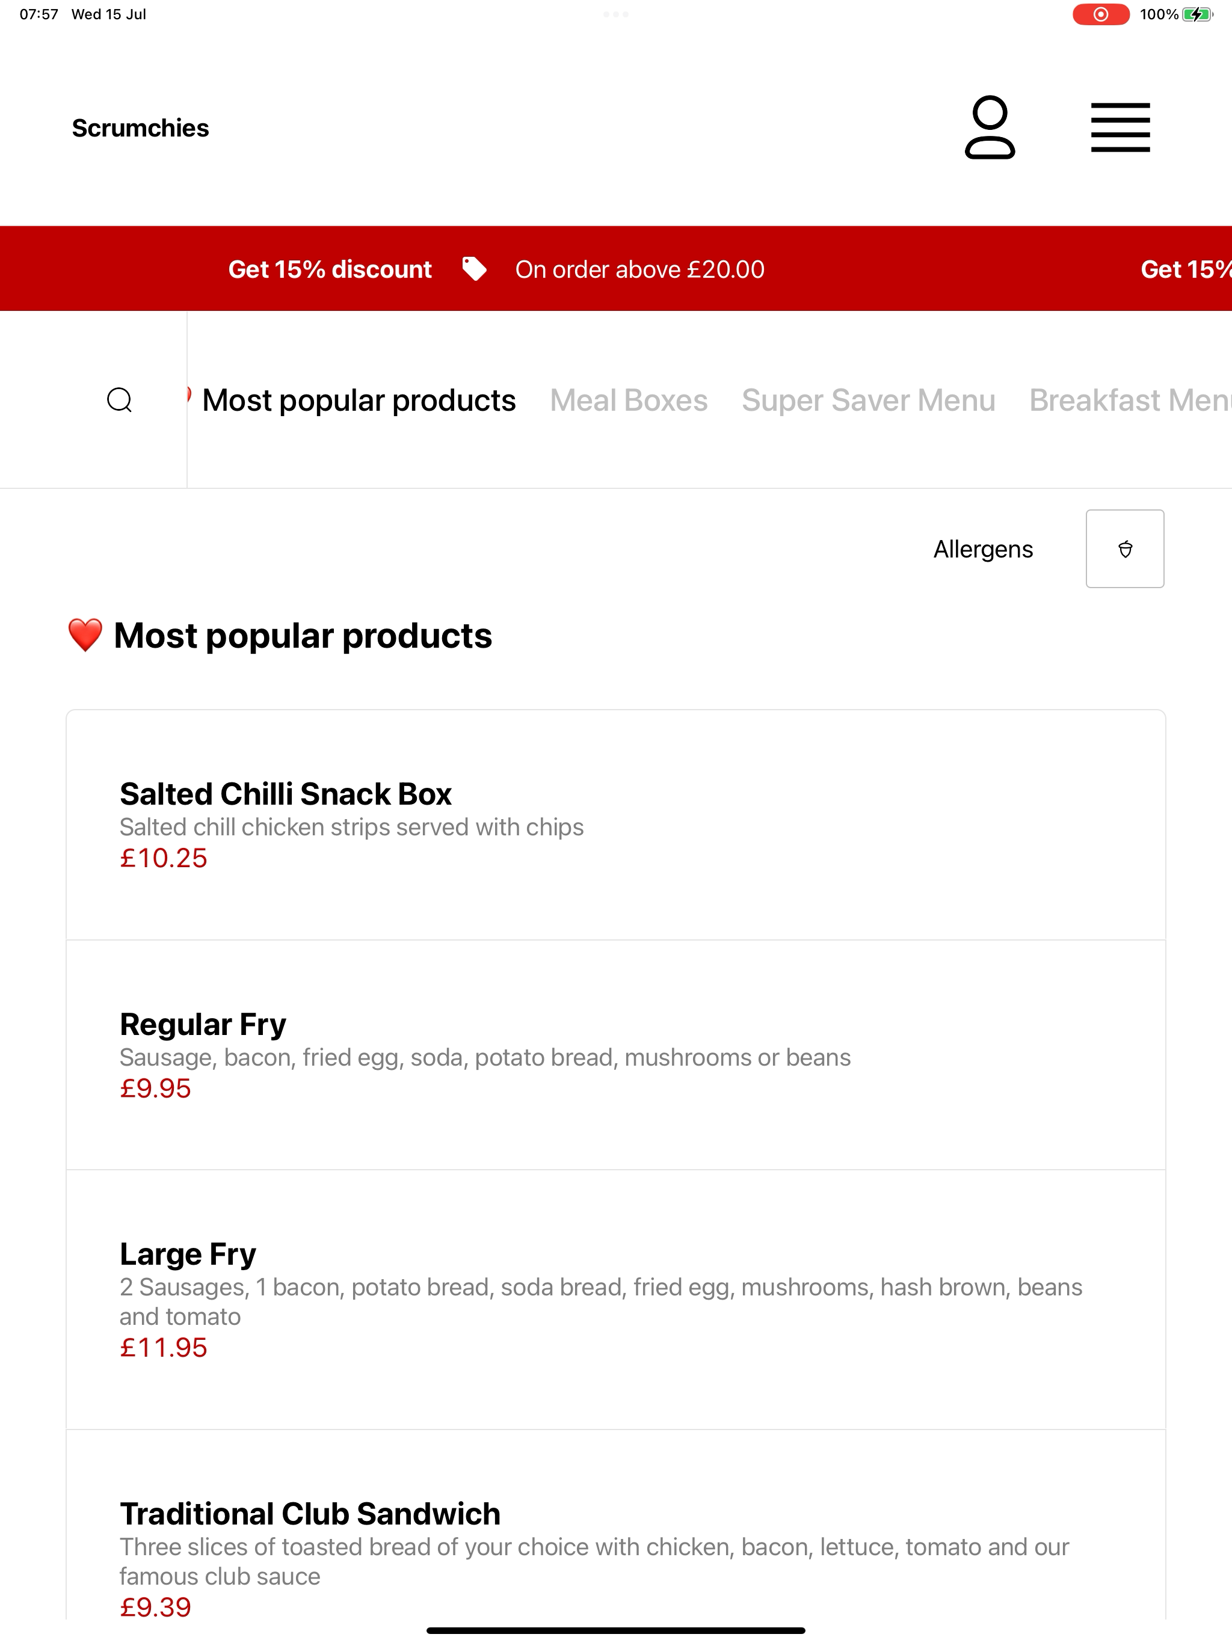The width and height of the screenshot is (1232, 1643).
Task: Open the hamburger menu
Action: [1120, 127]
